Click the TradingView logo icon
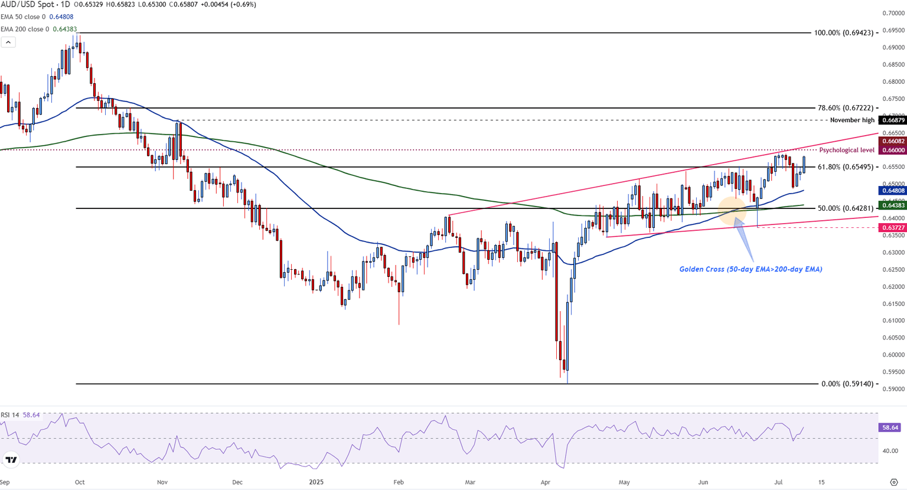 click(x=11, y=459)
